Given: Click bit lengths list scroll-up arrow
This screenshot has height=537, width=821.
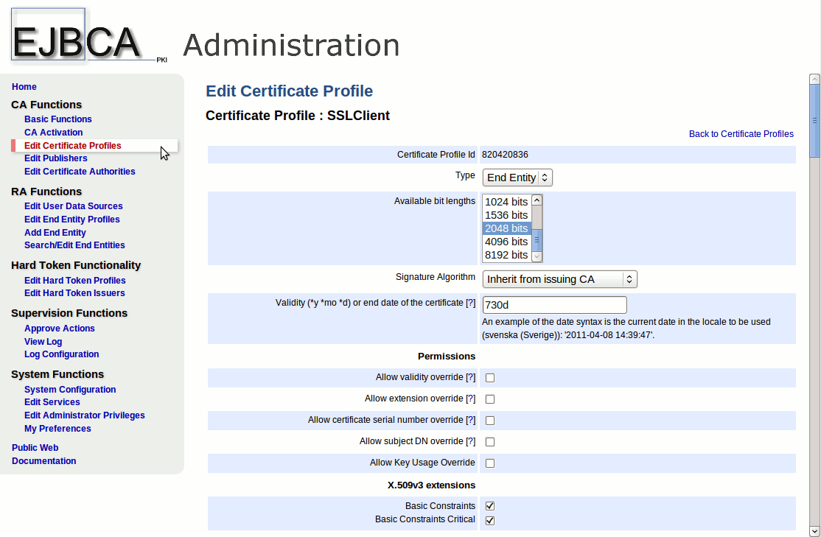Looking at the screenshot, I should (x=537, y=200).
